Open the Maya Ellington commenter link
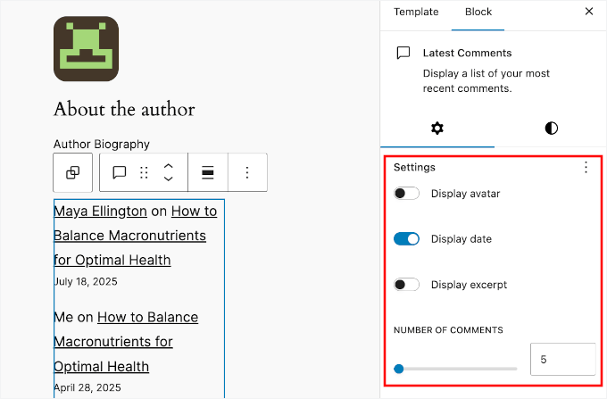Screen dimensions: 607x399 [100, 212]
